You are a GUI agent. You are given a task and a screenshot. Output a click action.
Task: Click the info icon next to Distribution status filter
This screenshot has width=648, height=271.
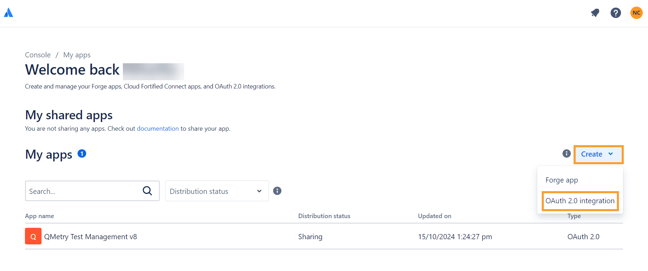(x=277, y=190)
